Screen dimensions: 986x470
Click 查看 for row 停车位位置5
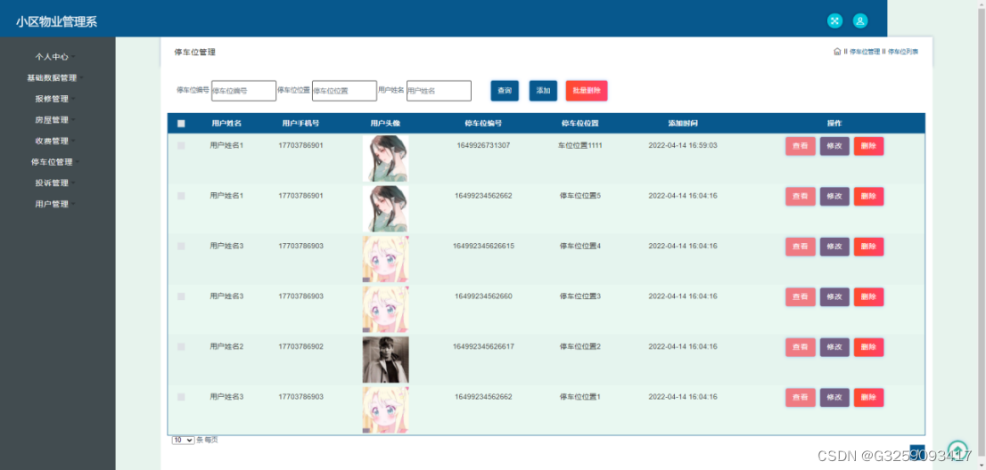[800, 197]
